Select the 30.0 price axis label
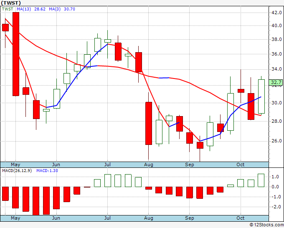 [x=277, y=103]
